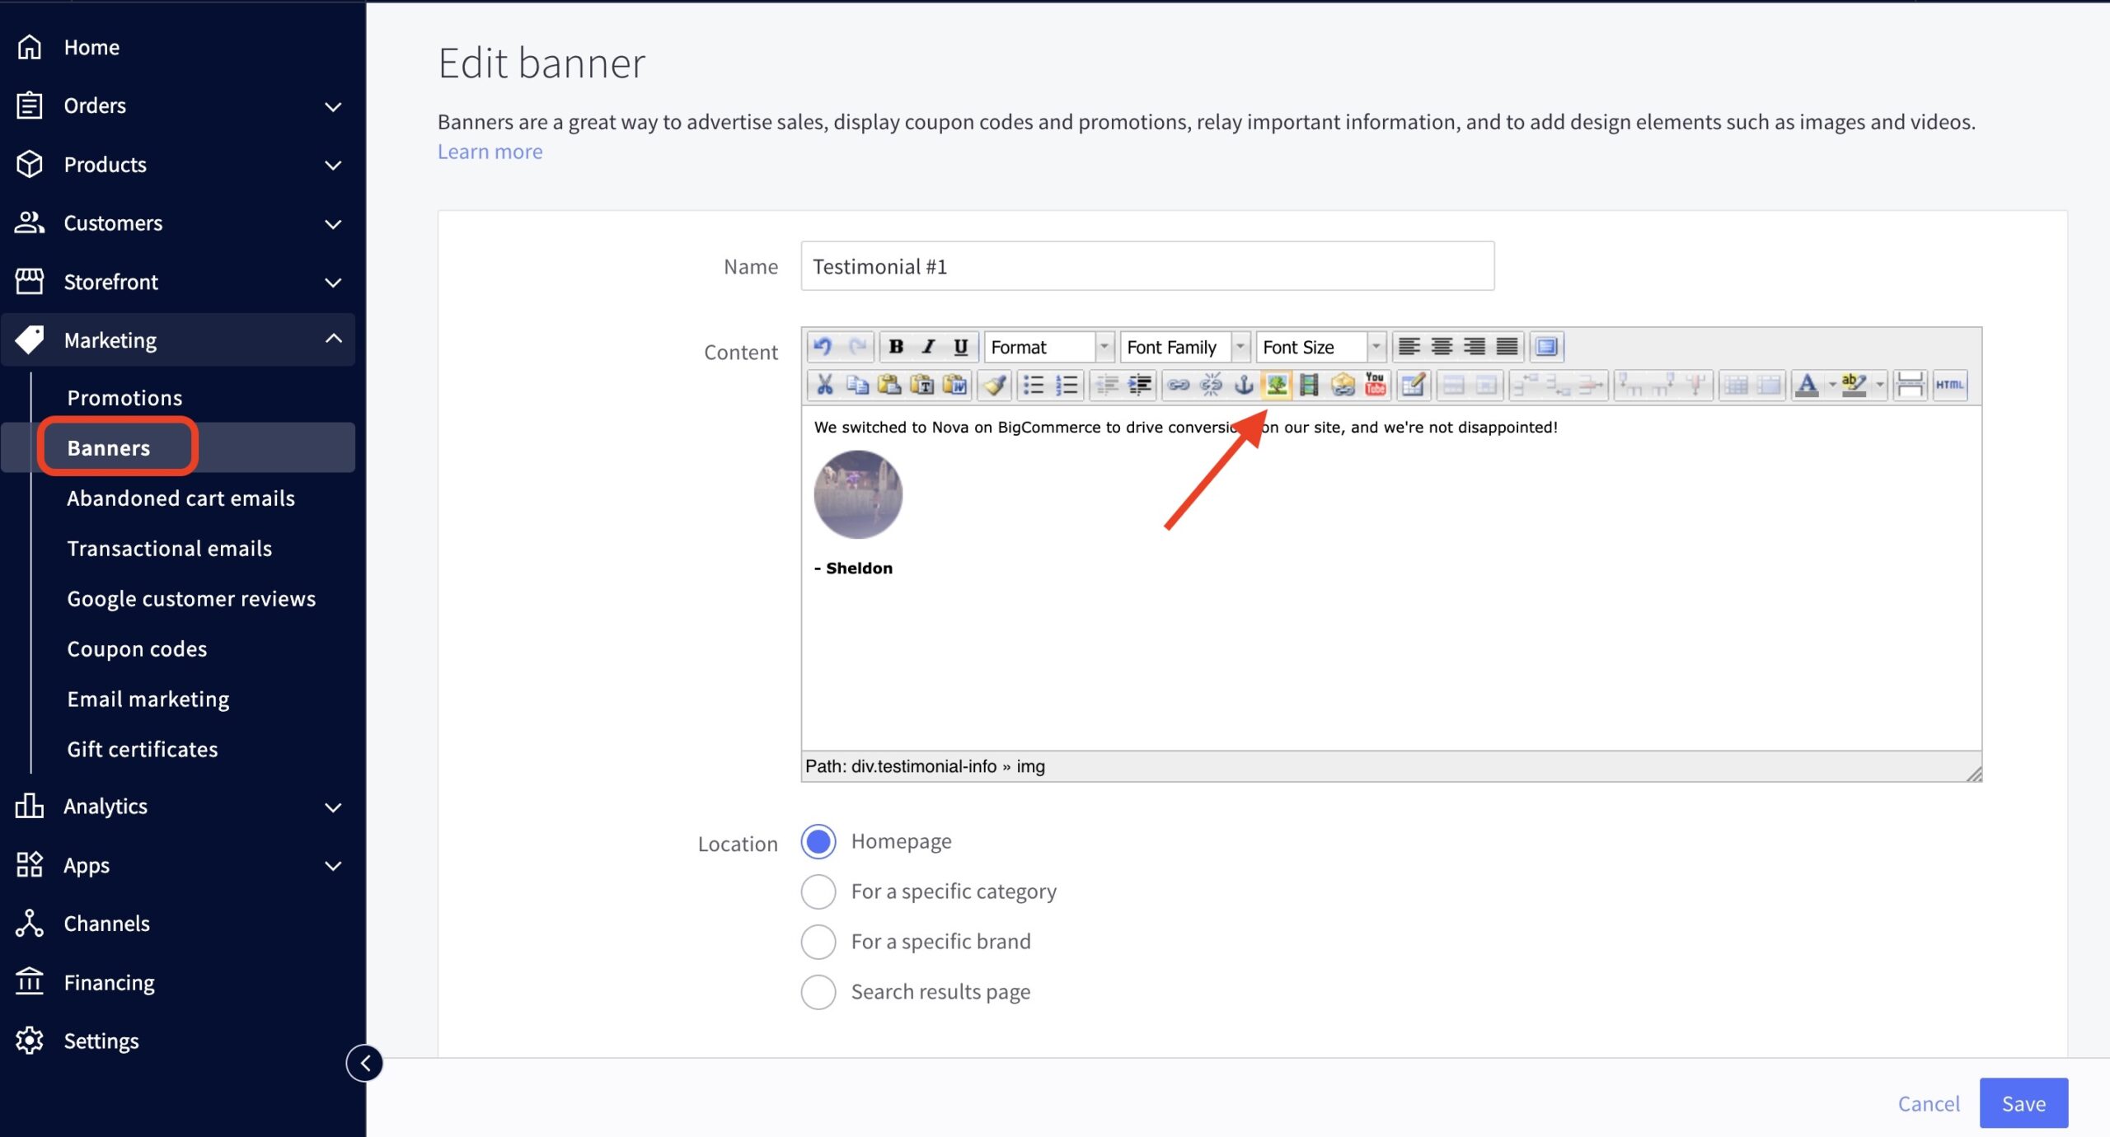The width and height of the screenshot is (2110, 1137).
Task: Open Coupon codes in Marketing submenu
Action: [x=137, y=649]
